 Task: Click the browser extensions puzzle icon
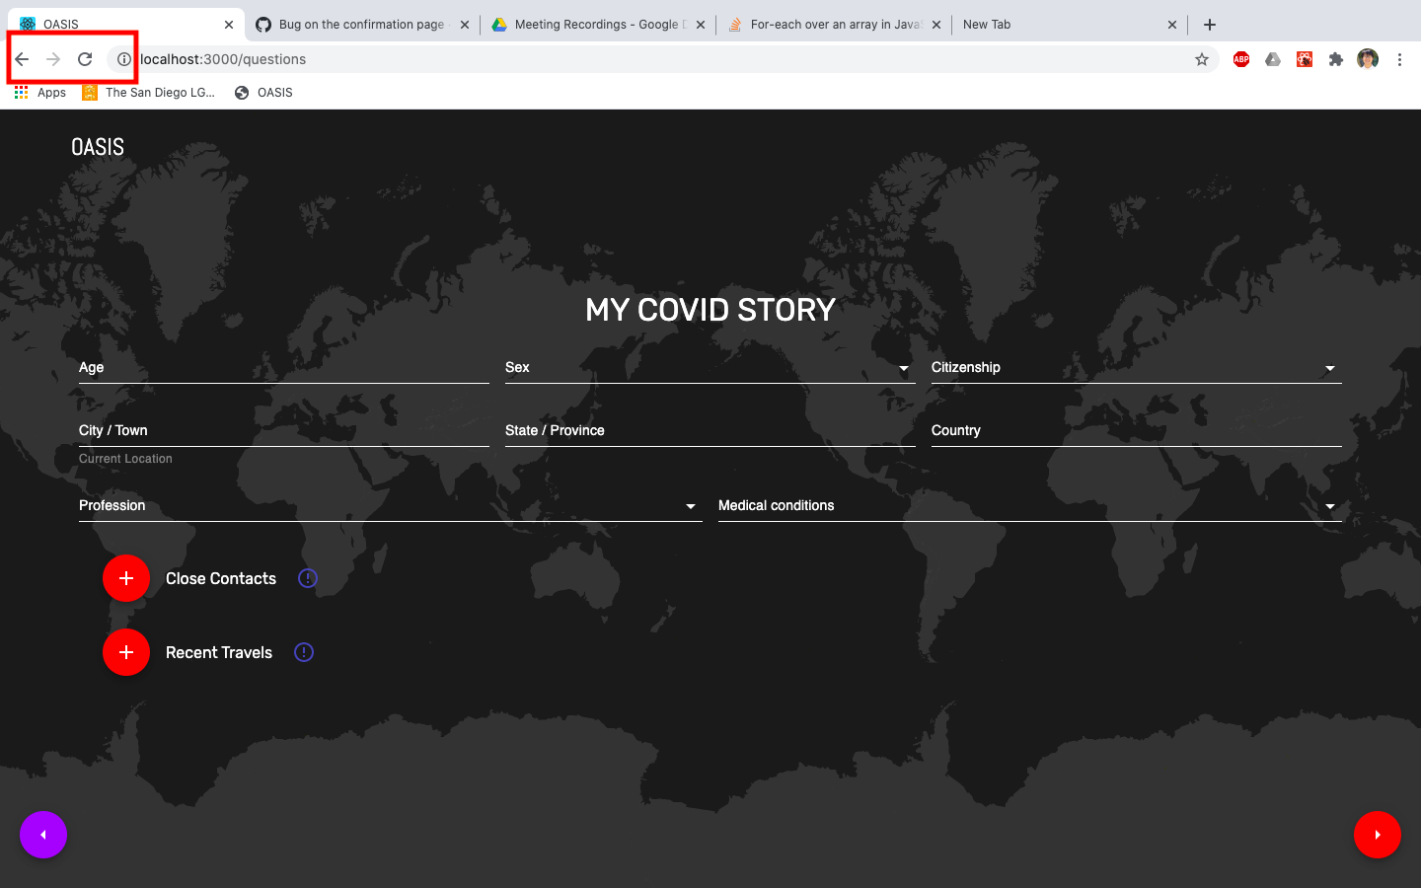pos(1336,58)
